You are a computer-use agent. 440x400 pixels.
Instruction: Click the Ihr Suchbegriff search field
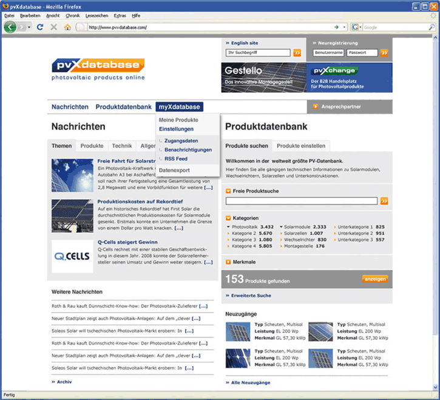click(258, 52)
